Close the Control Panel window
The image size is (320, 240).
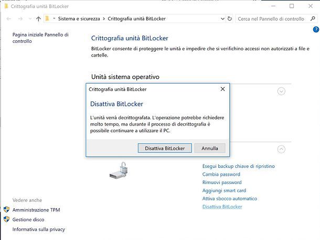click(x=311, y=6)
